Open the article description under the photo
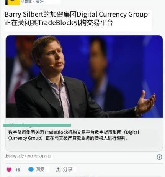Screen dimensions: 165x177 click(74, 135)
